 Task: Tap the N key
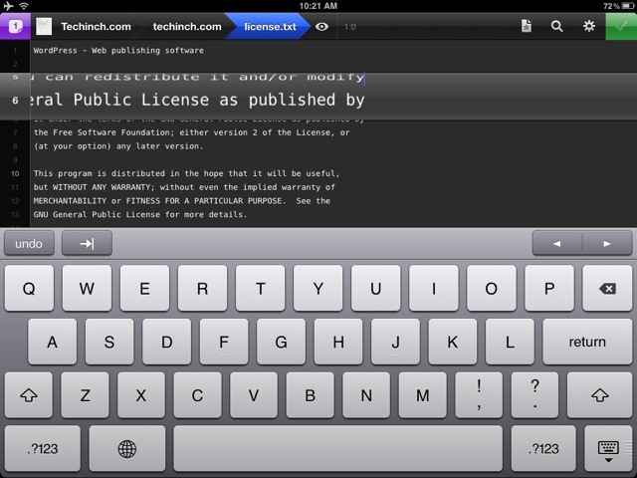(x=366, y=395)
